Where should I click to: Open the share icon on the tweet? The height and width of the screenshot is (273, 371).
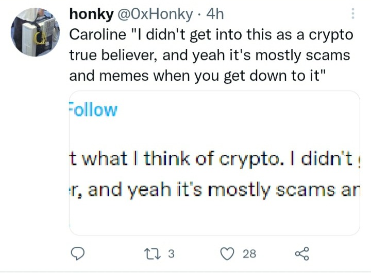(301, 253)
